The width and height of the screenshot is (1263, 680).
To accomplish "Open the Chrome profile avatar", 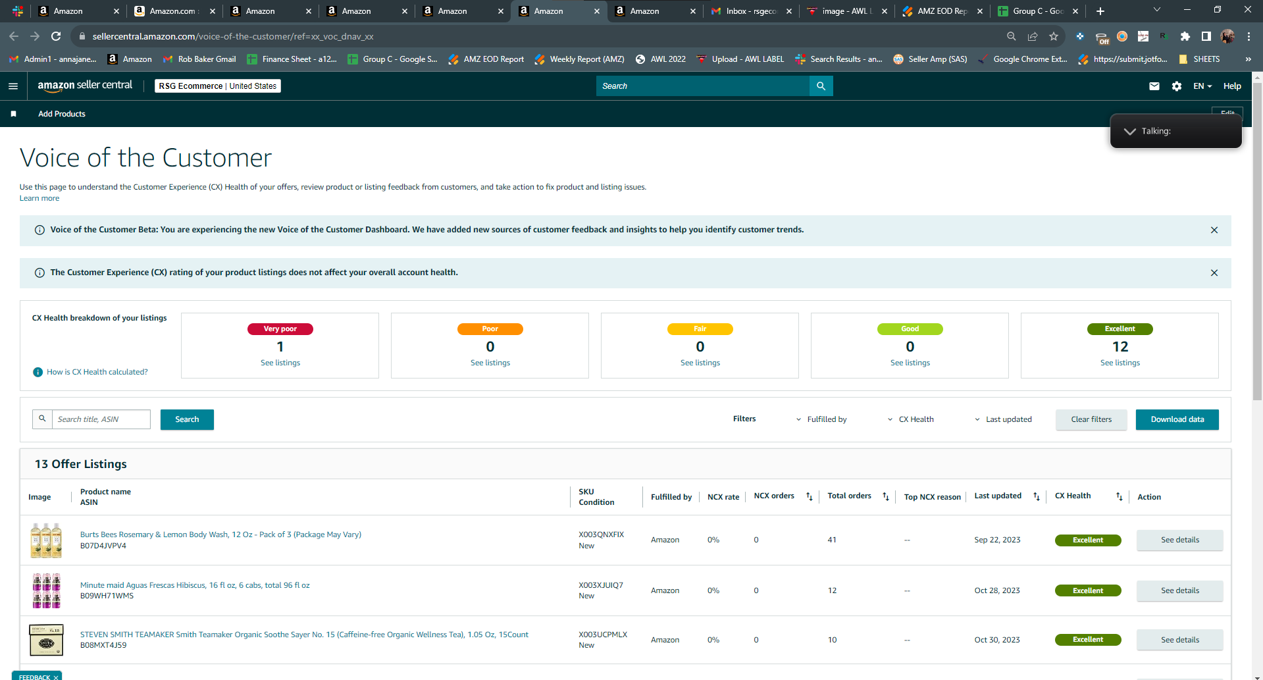I will click(x=1227, y=36).
